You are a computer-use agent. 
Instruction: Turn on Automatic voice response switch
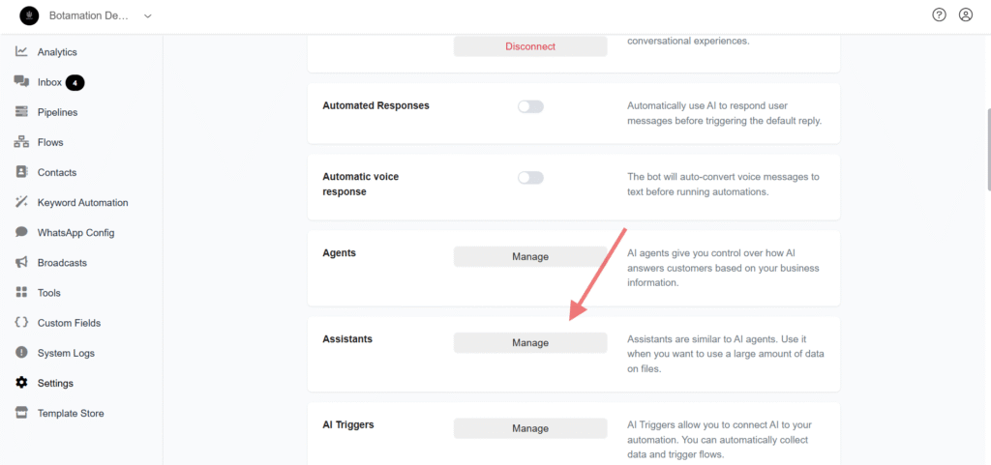[x=530, y=178]
